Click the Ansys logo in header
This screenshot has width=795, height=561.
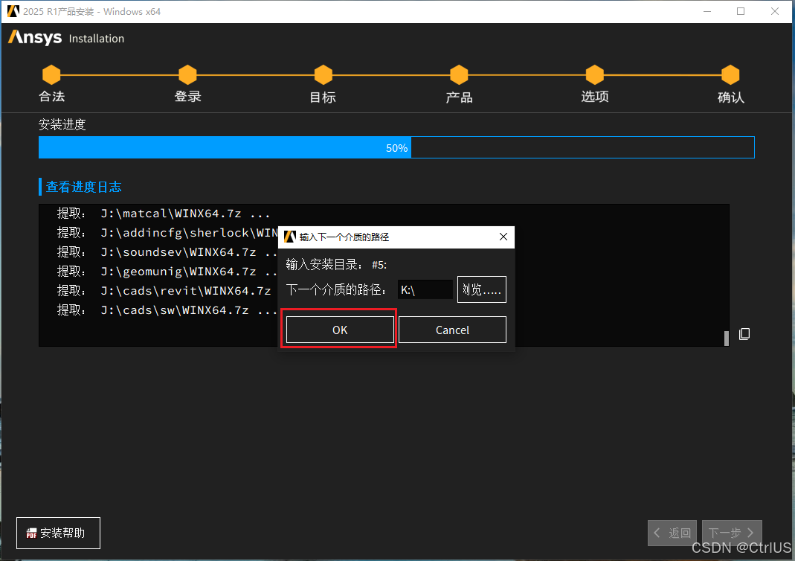tap(35, 37)
